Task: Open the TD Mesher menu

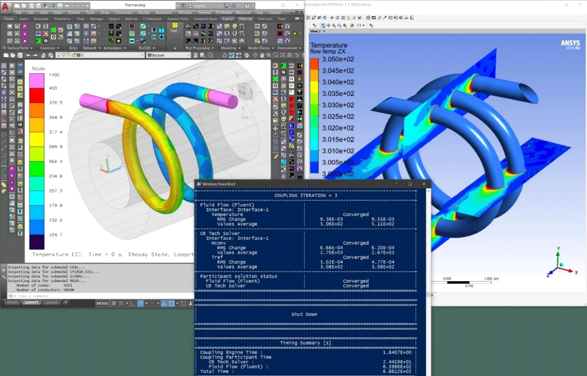Action: pos(224,12)
